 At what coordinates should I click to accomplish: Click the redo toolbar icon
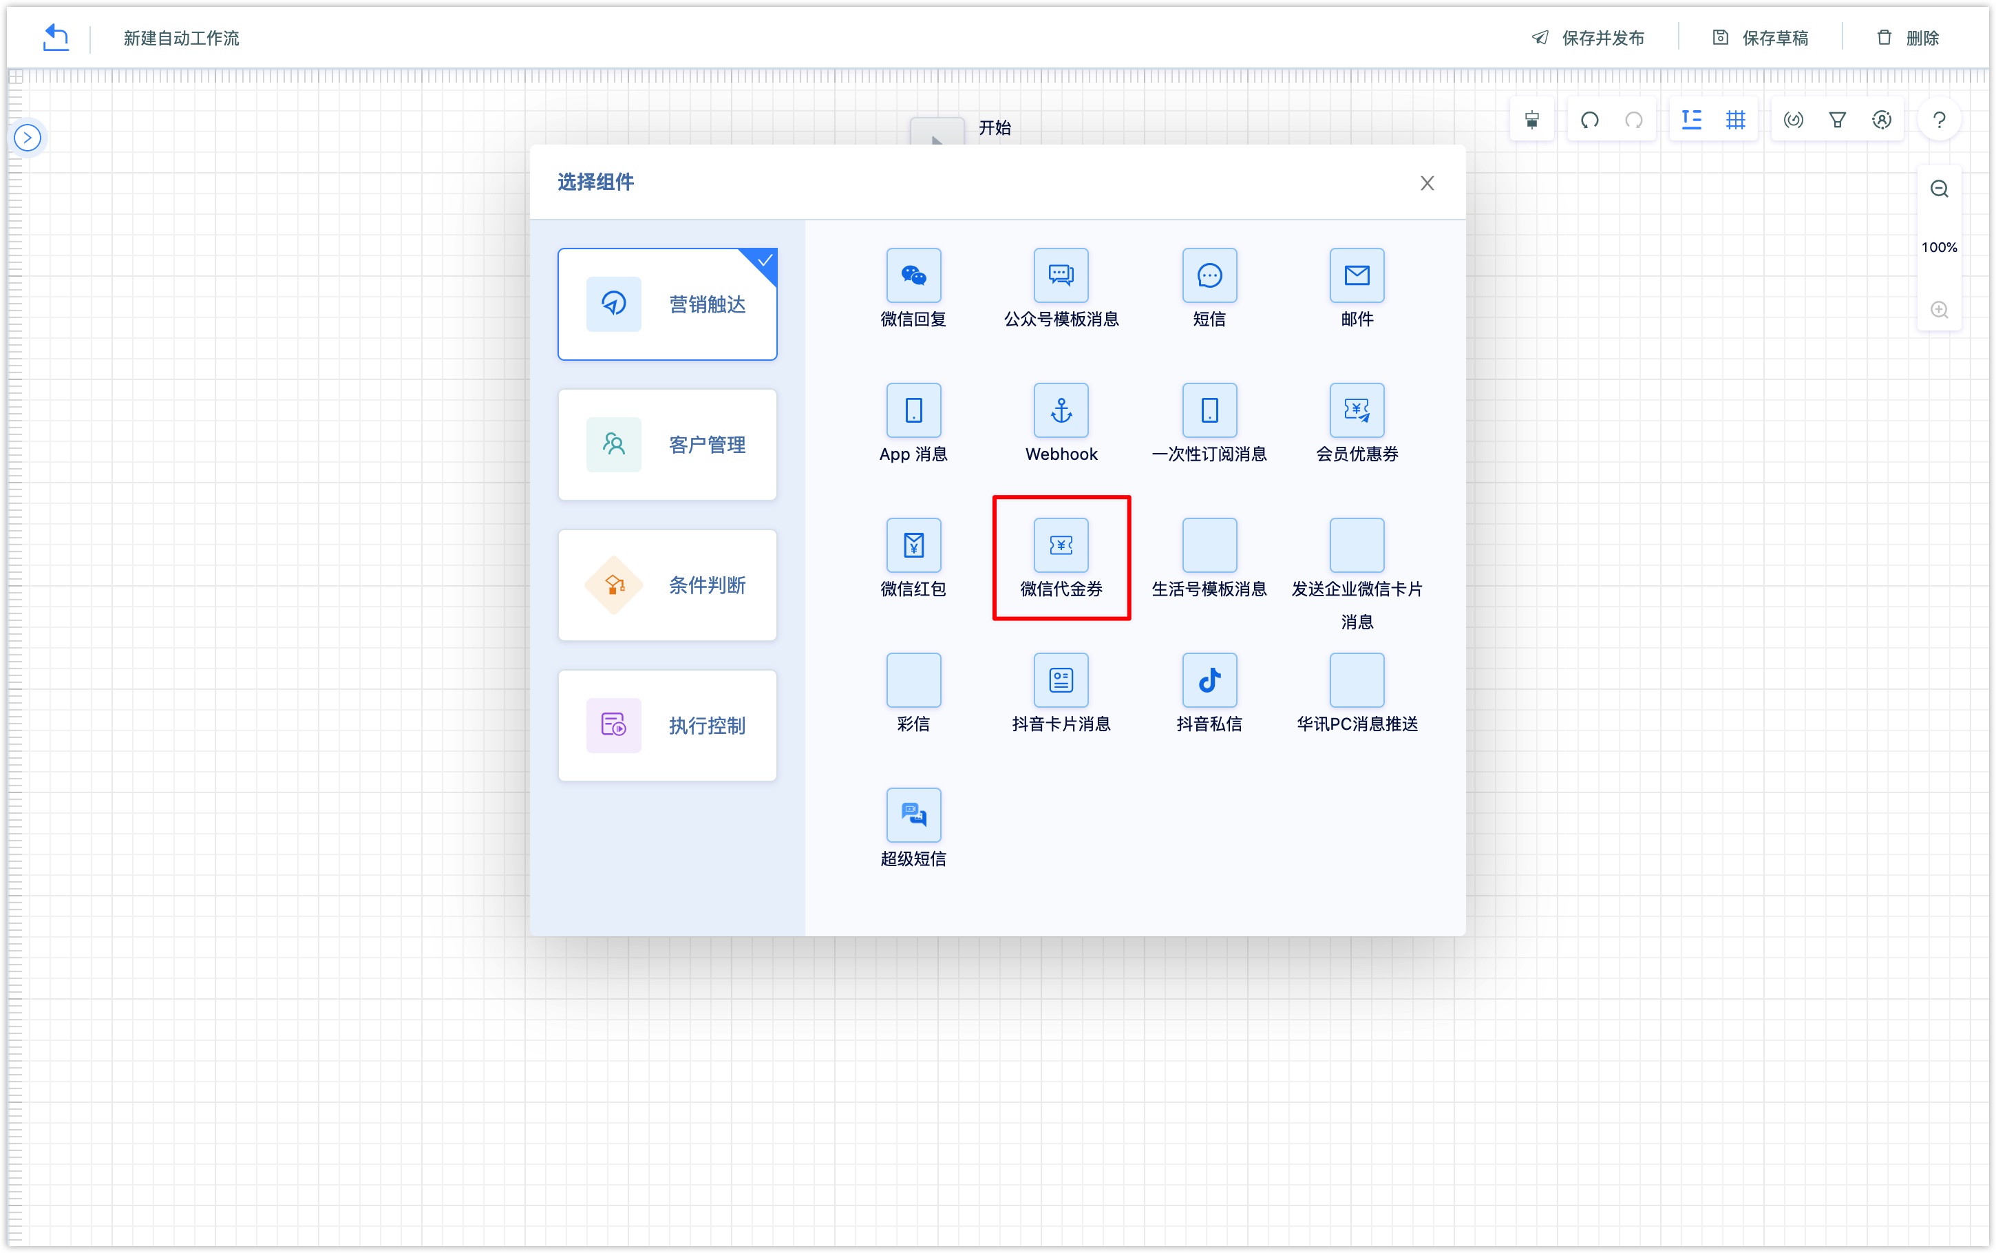(x=1633, y=120)
